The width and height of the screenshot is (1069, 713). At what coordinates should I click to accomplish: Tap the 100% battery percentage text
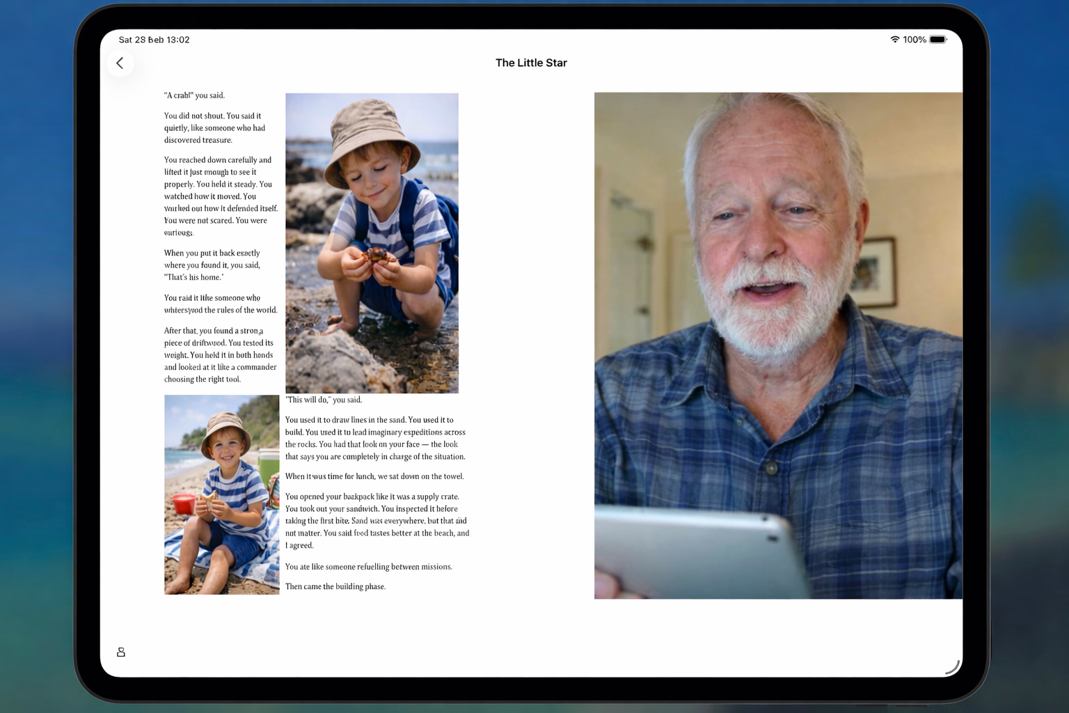(x=914, y=40)
